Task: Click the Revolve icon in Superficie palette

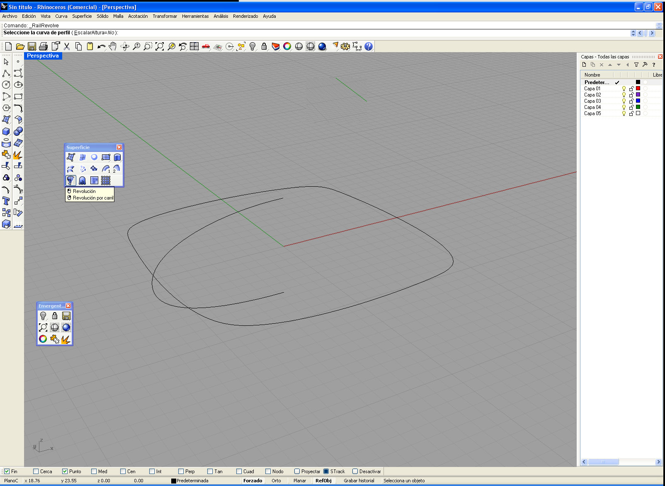Action: tap(71, 180)
